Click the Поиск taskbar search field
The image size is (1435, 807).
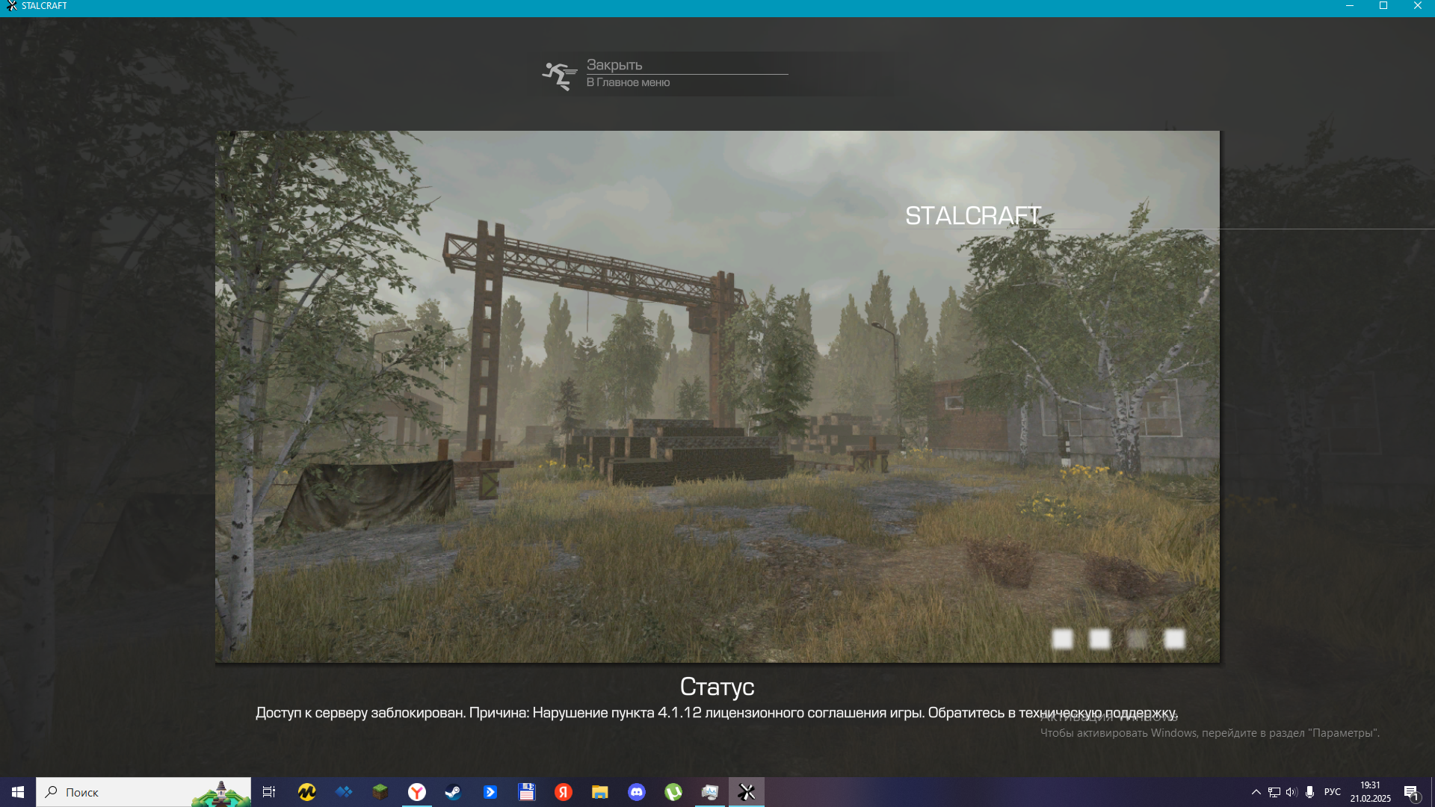[x=143, y=792]
